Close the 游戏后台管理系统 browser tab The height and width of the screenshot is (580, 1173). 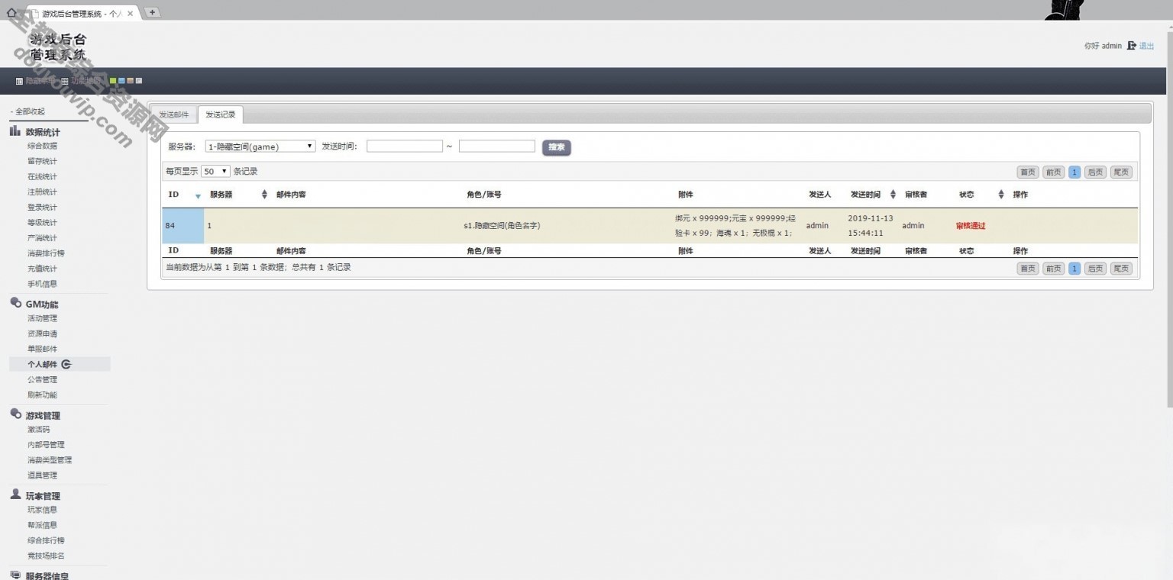coord(129,13)
